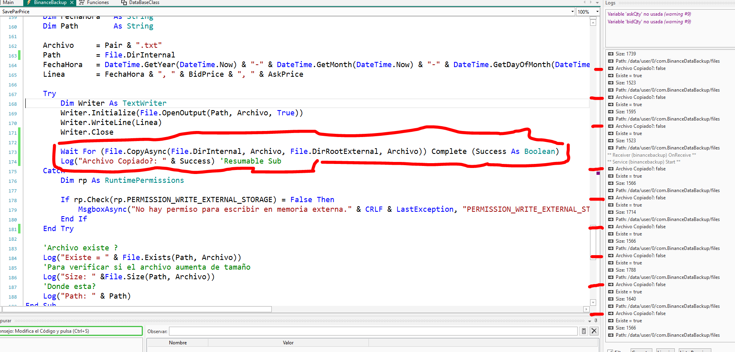This screenshot has width=735, height=352.
Task: Select the "Variable 'bidQty' no usada" warning
Action: pyautogui.click(x=649, y=22)
